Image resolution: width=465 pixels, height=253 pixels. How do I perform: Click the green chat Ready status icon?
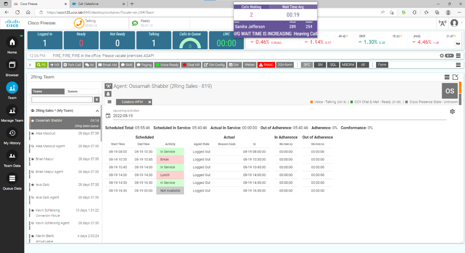135,23
